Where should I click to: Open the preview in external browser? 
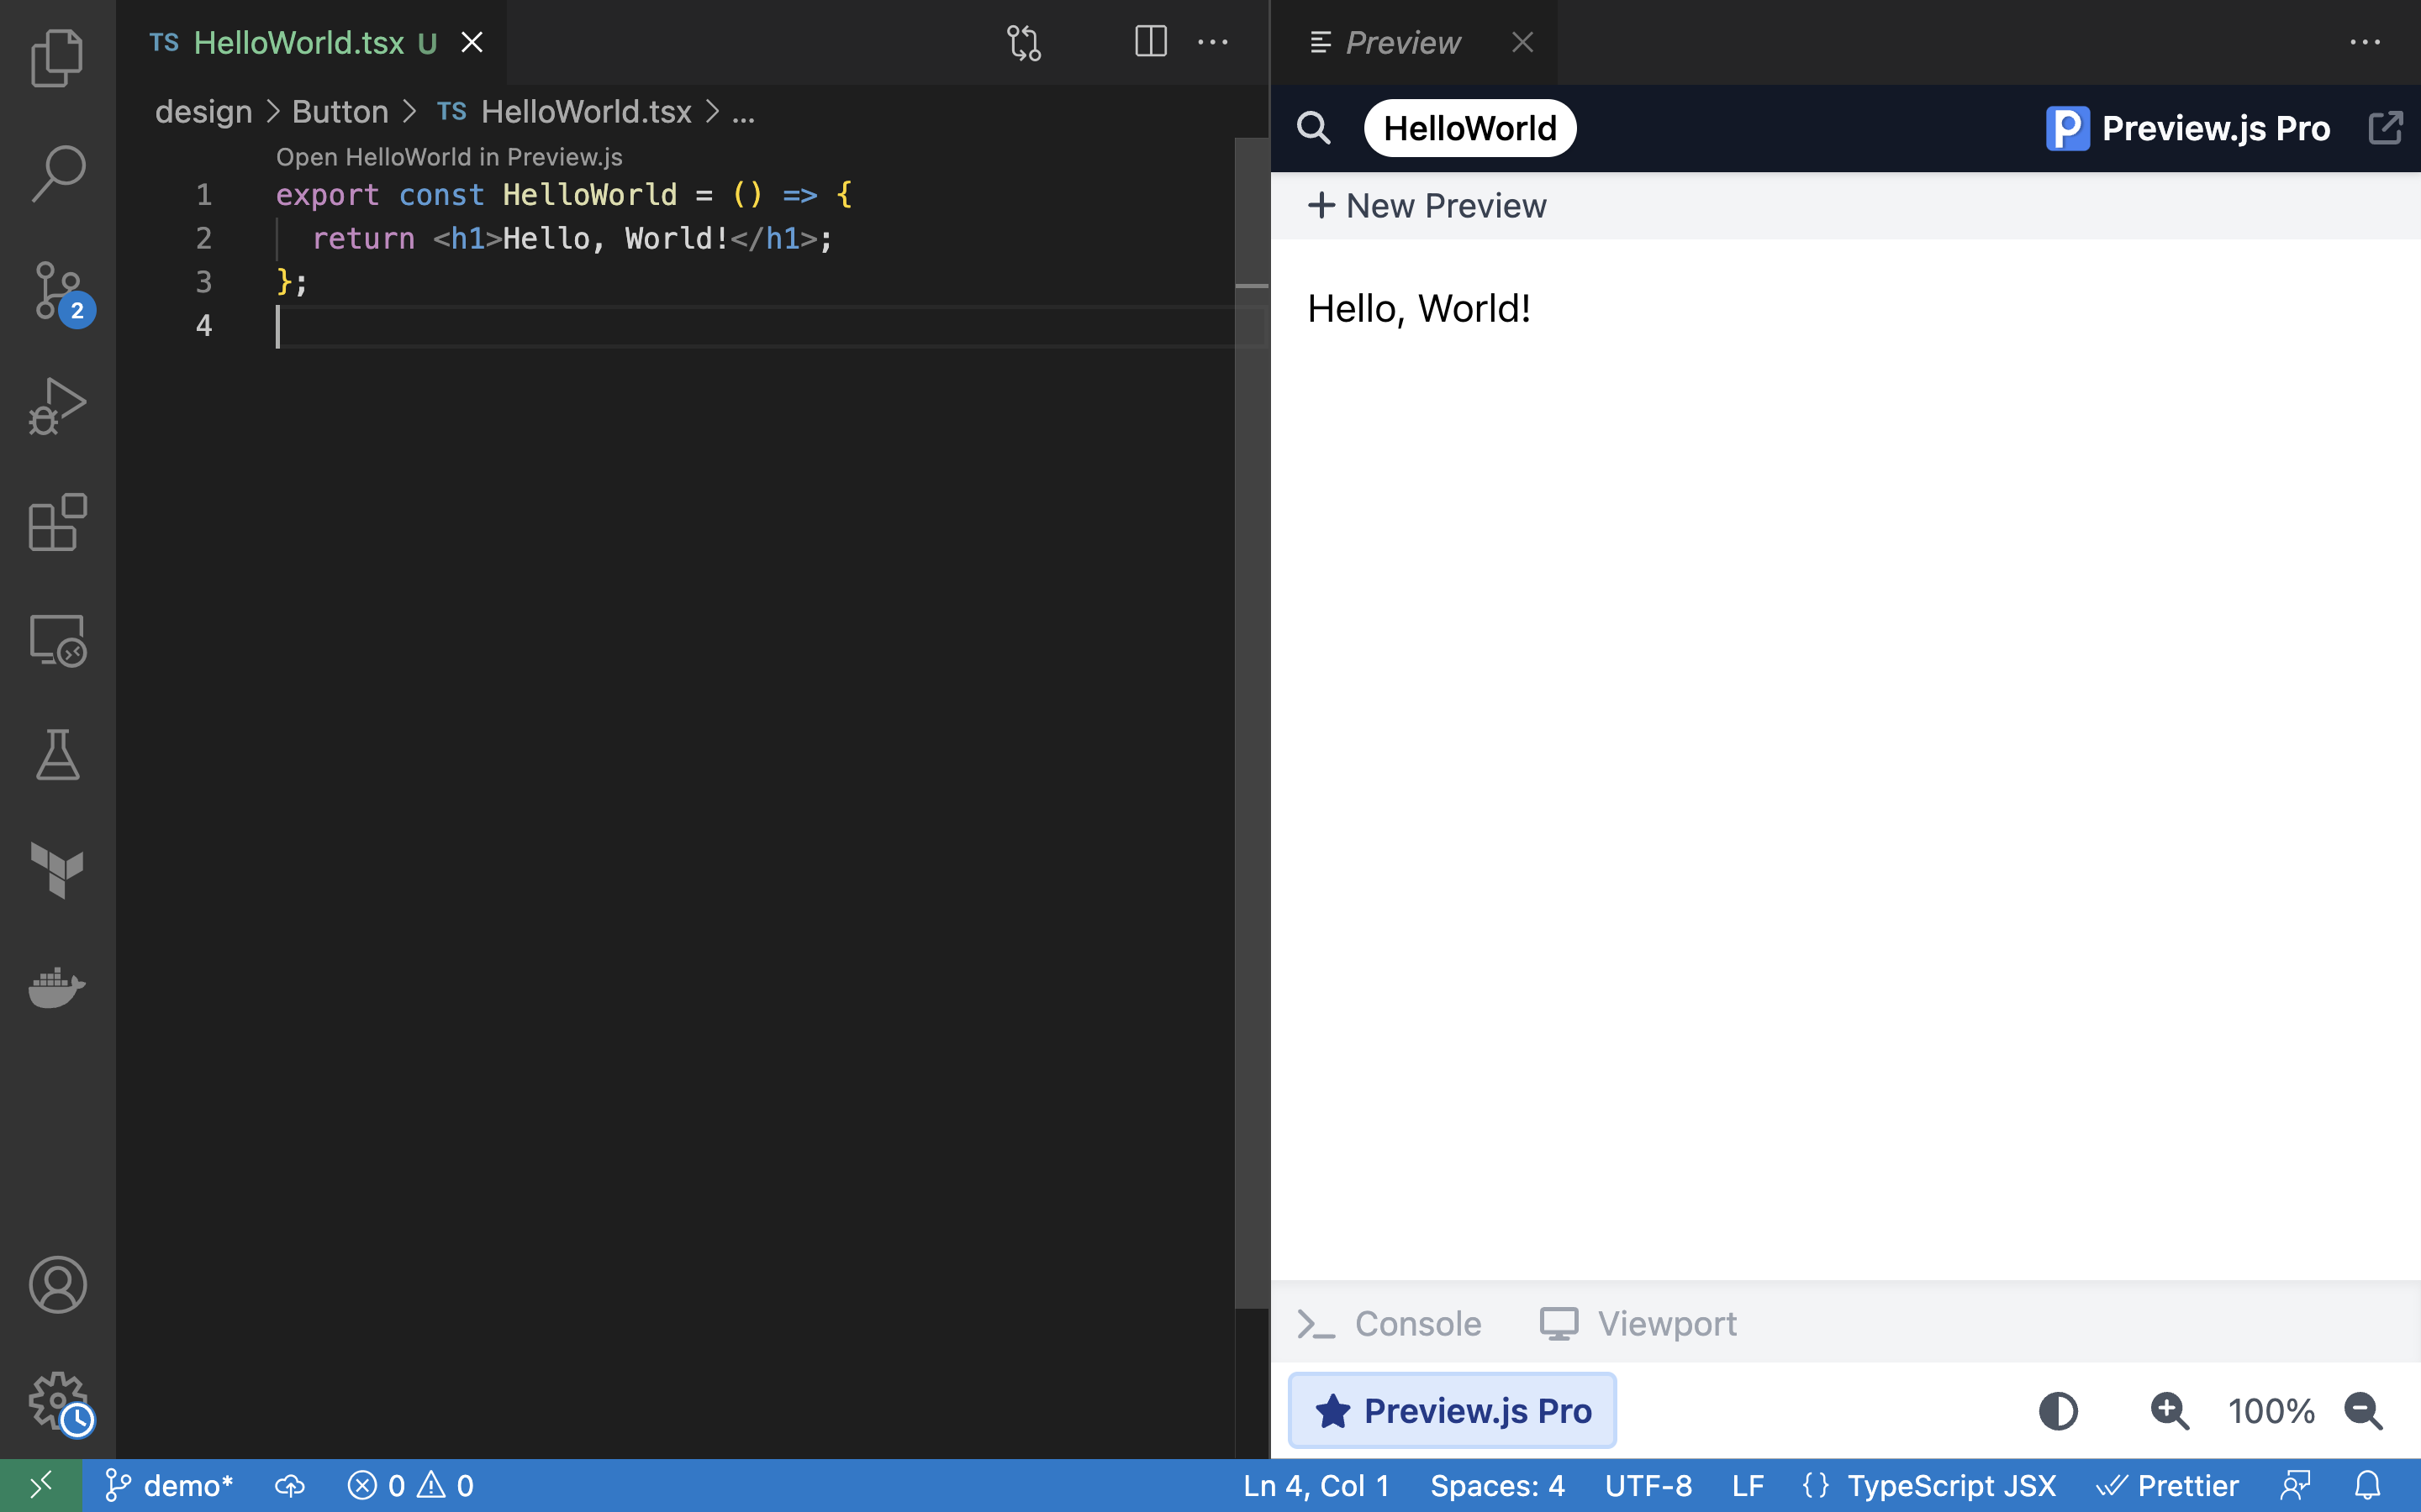pyautogui.click(x=2385, y=128)
